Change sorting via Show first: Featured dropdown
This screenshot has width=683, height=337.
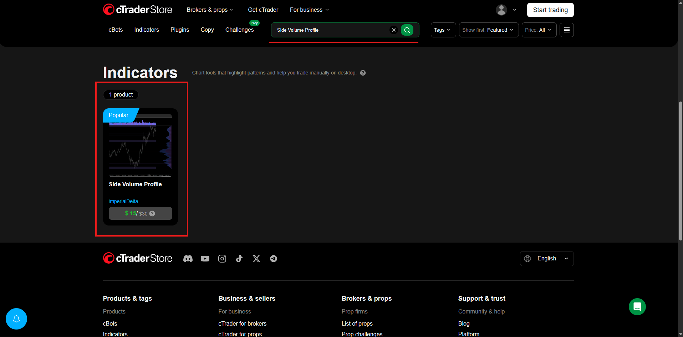point(488,30)
